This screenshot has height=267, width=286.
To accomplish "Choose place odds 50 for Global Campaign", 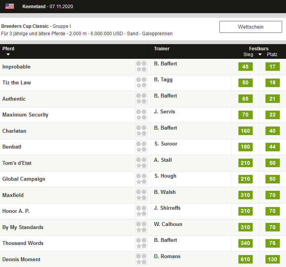I will pos(272,179).
